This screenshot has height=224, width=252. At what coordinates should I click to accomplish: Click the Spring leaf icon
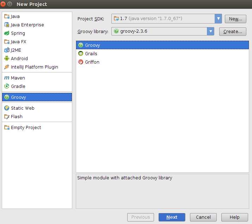point(7,33)
